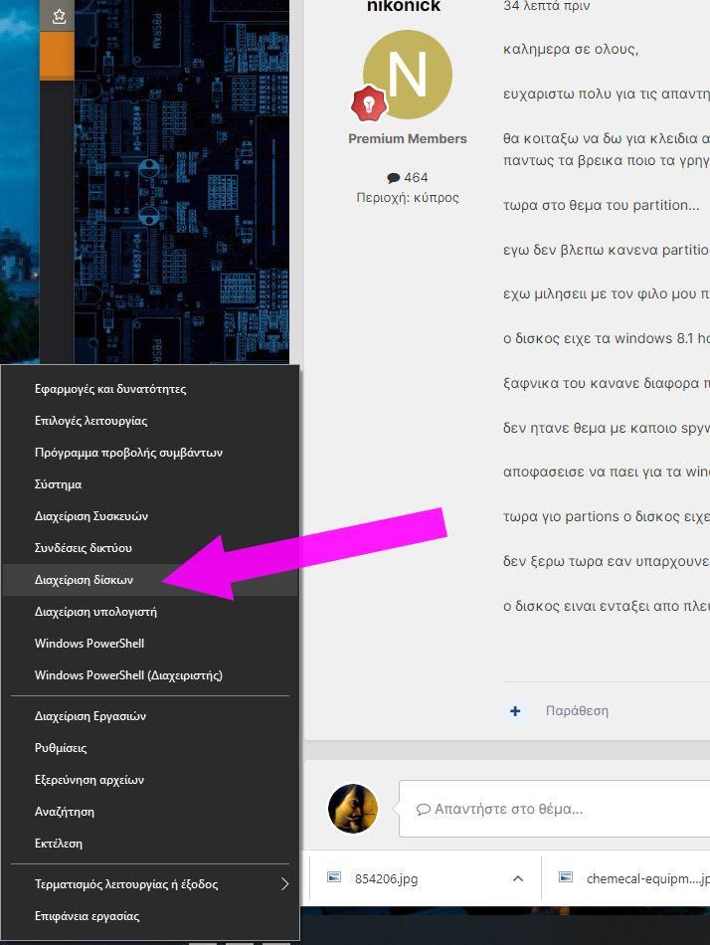Click the chemecal-equipm file image icon
The width and height of the screenshot is (710, 945).
[566, 877]
